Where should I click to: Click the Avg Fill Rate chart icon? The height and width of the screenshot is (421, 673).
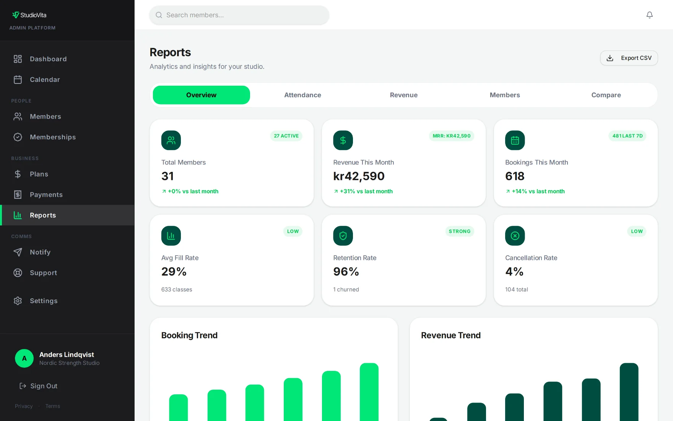(x=171, y=236)
